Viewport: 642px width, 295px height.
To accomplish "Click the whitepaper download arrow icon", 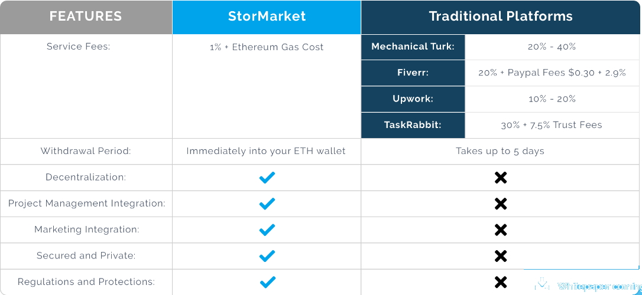I will pyautogui.click(x=542, y=284).
